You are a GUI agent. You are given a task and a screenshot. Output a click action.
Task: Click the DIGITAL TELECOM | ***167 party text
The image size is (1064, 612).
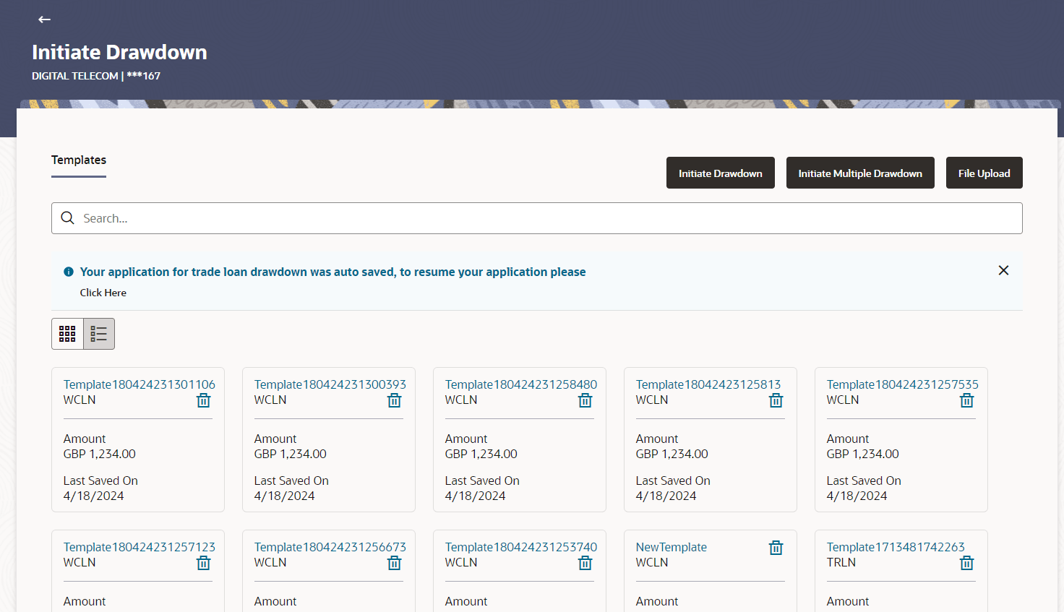pos(96,76)
